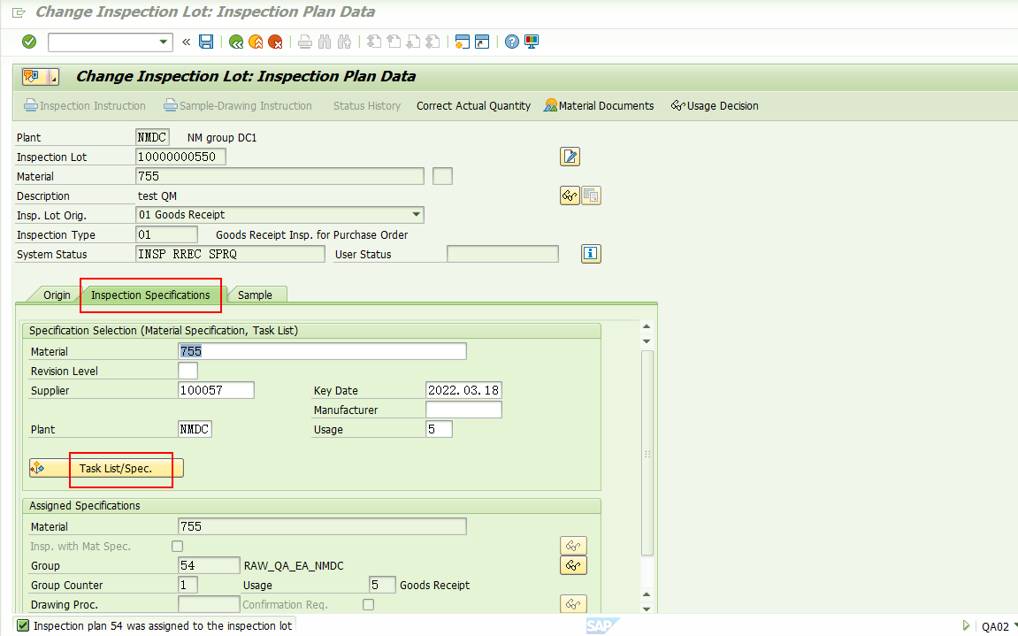Enable the Insp. with Mat Spec. checkbox
The height and width of the screenshot is (636, 1018).
coord(176,547)
